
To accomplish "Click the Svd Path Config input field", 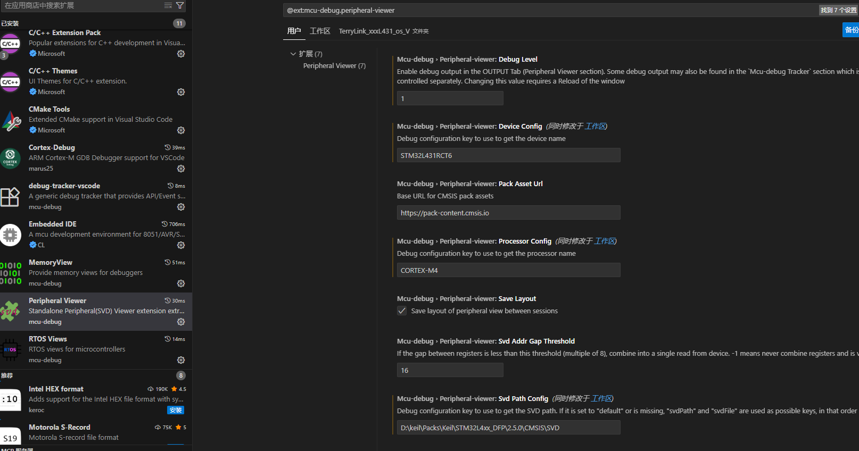I will point(508,428).
